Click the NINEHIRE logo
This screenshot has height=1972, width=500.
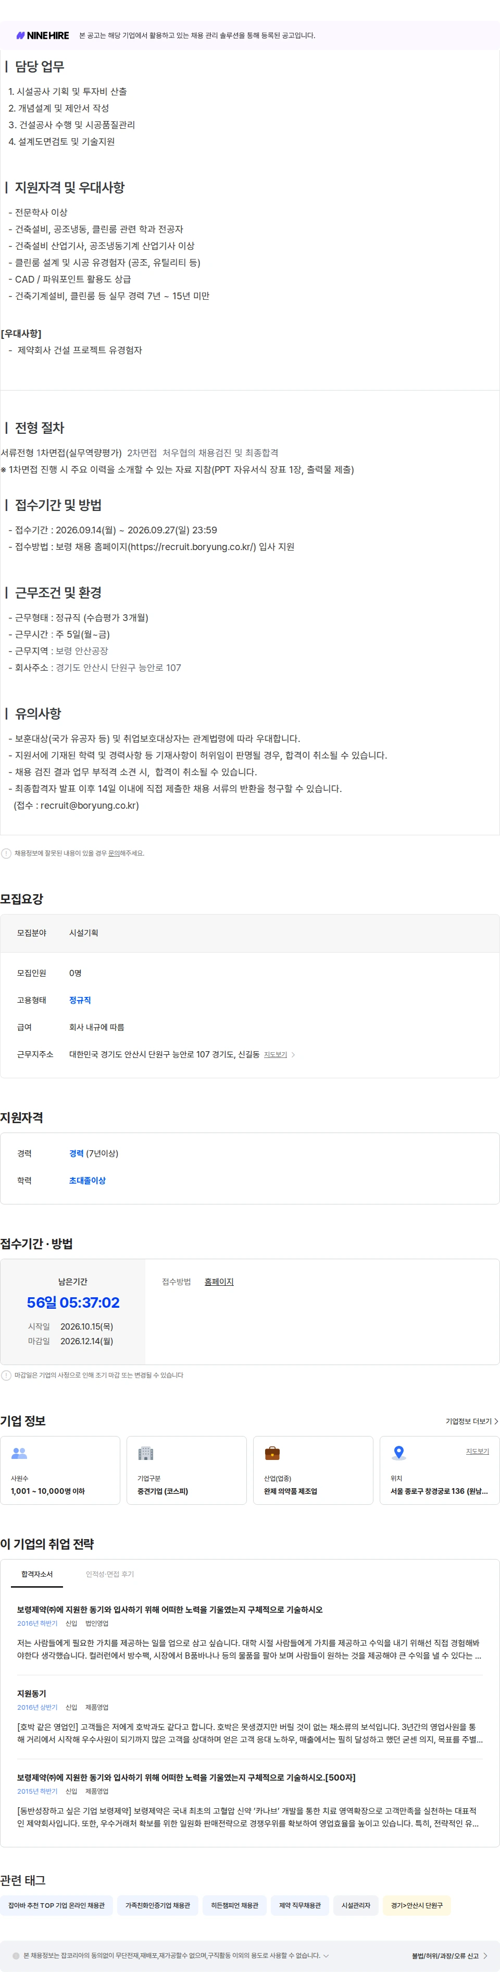[x=42, y=35]
